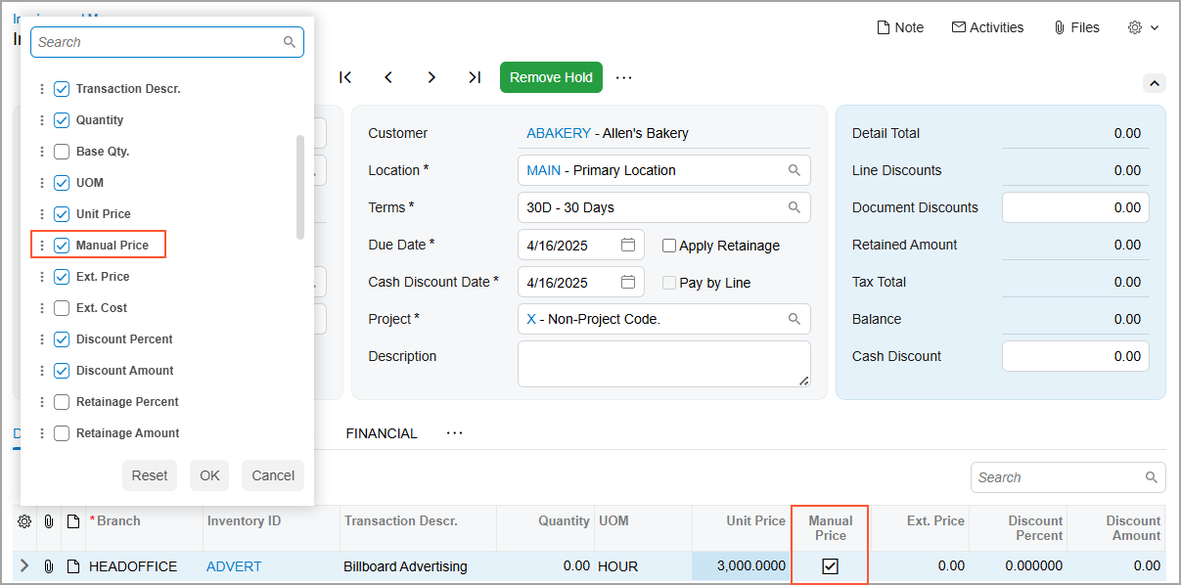
Task: Uncheck the Manual Price column checkbox
Action: (x=62, y=246)
